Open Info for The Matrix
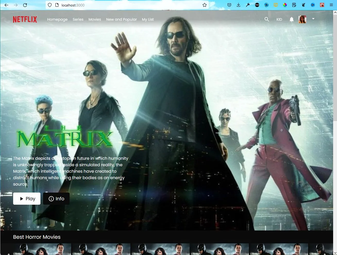This screenshot has width=337, height=255. pyautogui.click(x=56, y=198)
